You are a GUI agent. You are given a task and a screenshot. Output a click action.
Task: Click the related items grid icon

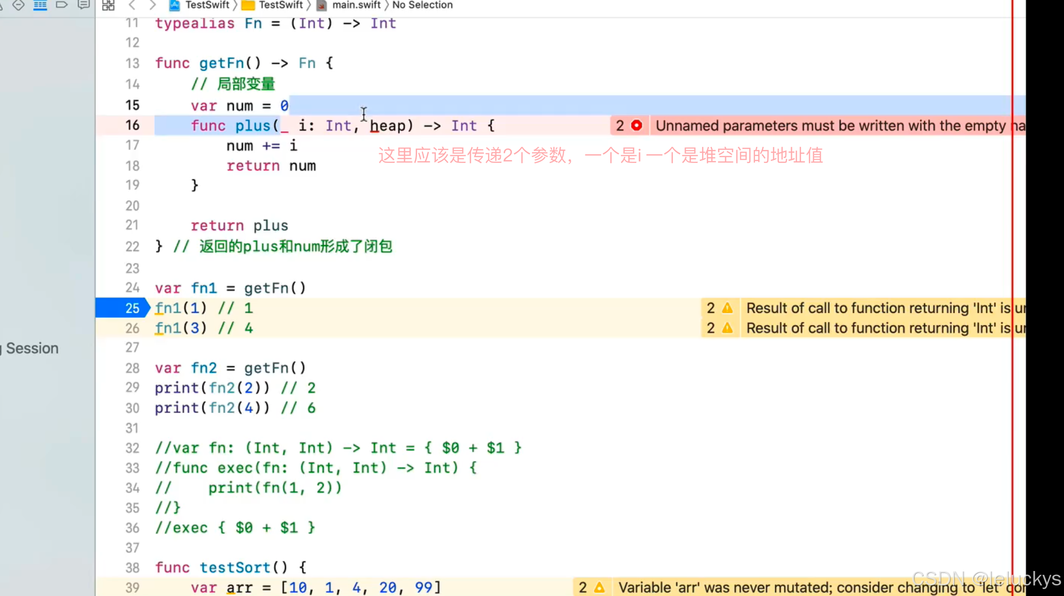pyautogui.click(x=109, y=5)
